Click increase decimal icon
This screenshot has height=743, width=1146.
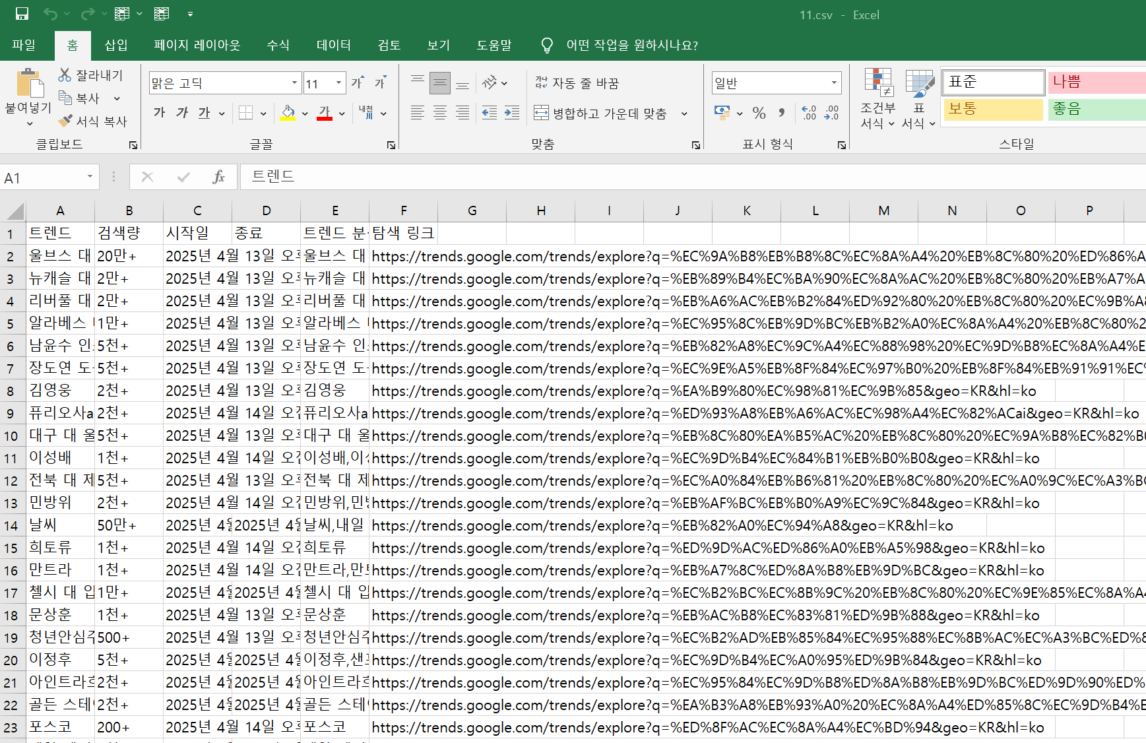click(809, 113)
